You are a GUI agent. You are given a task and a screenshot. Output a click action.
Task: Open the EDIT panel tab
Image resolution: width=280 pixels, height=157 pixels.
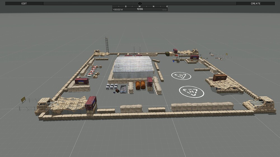pyautogui.click(x=24, y=4)
